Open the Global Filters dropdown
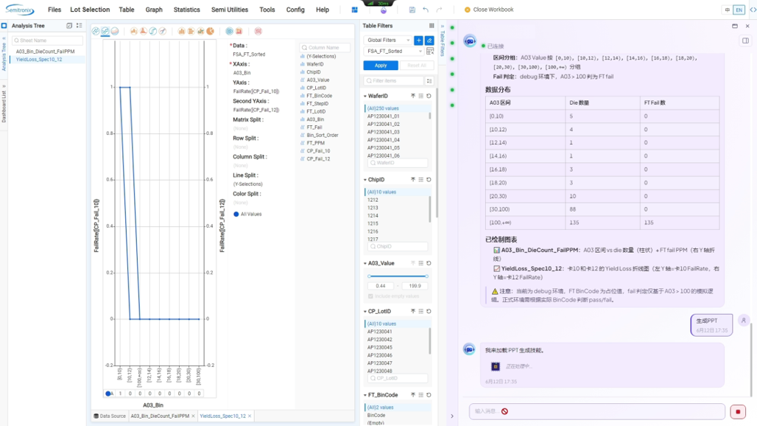757x426 pixels. point(388,40)
